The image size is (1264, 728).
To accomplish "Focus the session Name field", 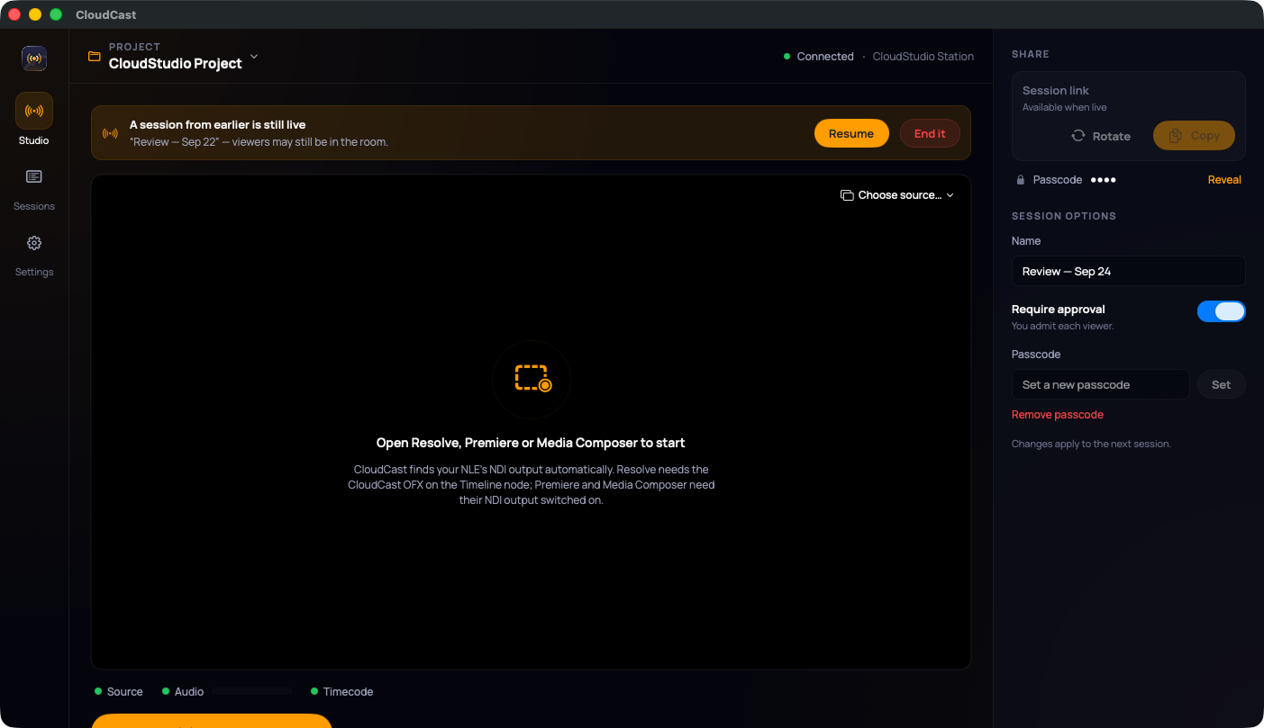I will pyautogui.click(x=1129, y=271).
